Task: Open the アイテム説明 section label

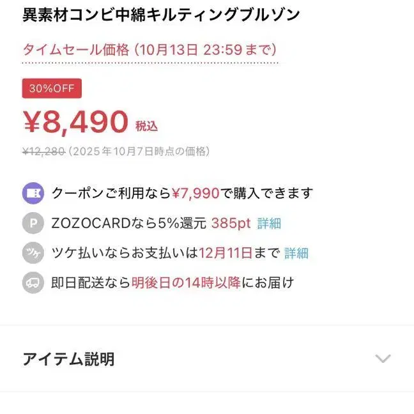Action: (x=68, y=359)
